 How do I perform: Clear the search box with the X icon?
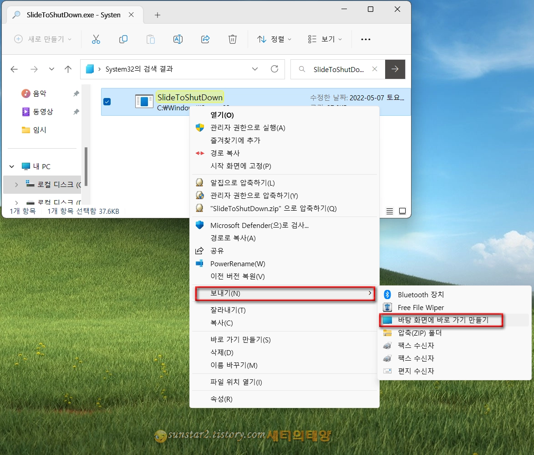coord(375,69)
